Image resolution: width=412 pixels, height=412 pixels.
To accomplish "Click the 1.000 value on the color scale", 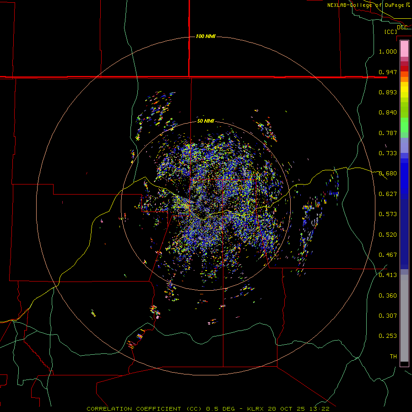I will coord(388,51).
